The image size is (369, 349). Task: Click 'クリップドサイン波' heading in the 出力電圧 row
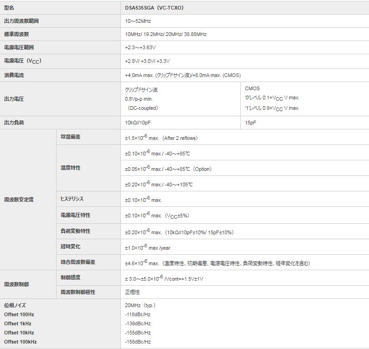click(141, 90)
